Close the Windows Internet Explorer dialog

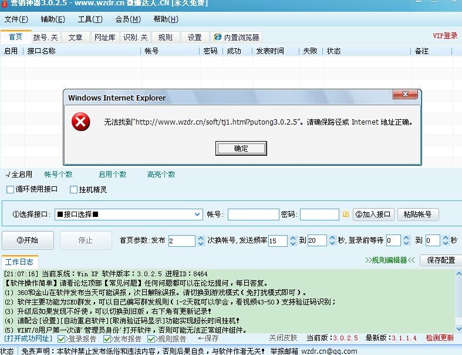[x=405, y=94]
